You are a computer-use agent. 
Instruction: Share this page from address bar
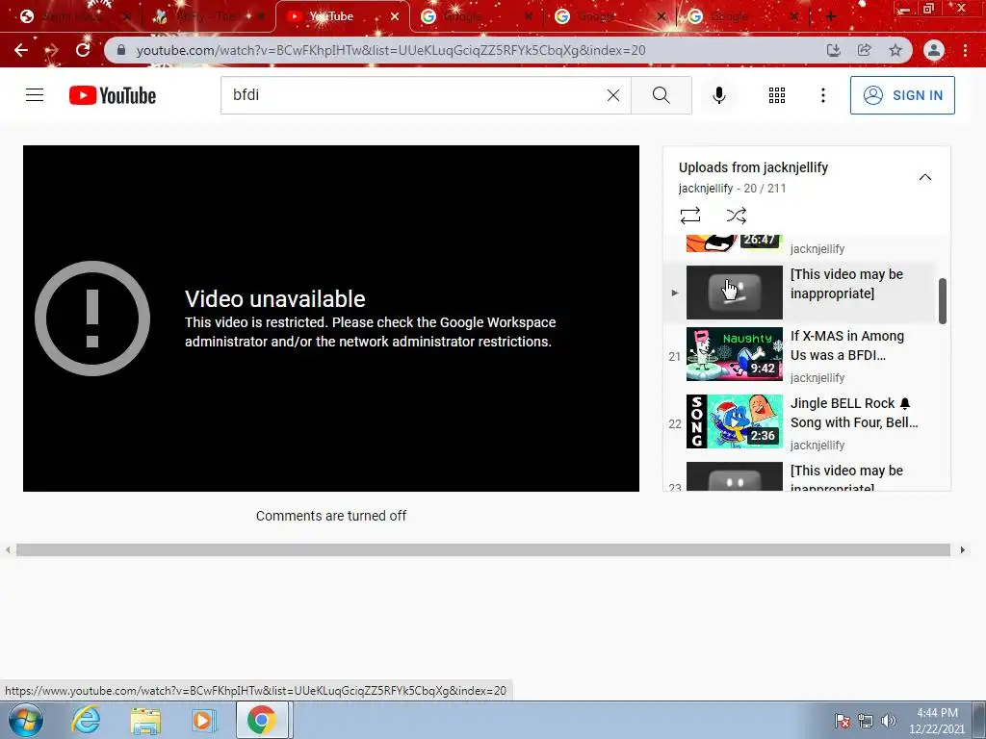click(x=865, y=50)
